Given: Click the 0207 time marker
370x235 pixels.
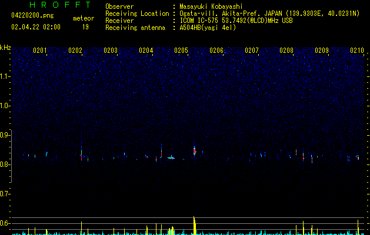Looking at the screenshot, I should pyautogui.click(x=252, y=51).
